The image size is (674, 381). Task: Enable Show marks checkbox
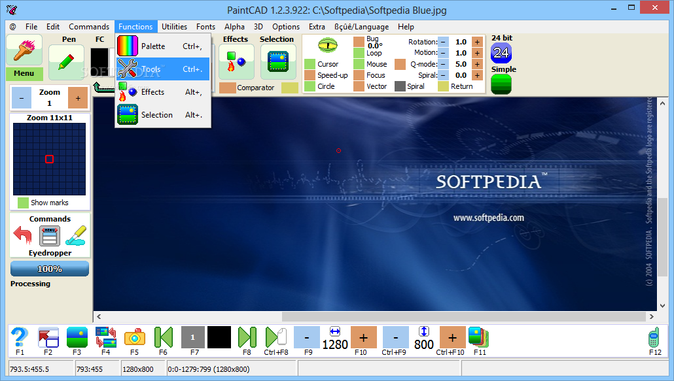[x=23, y=203]
